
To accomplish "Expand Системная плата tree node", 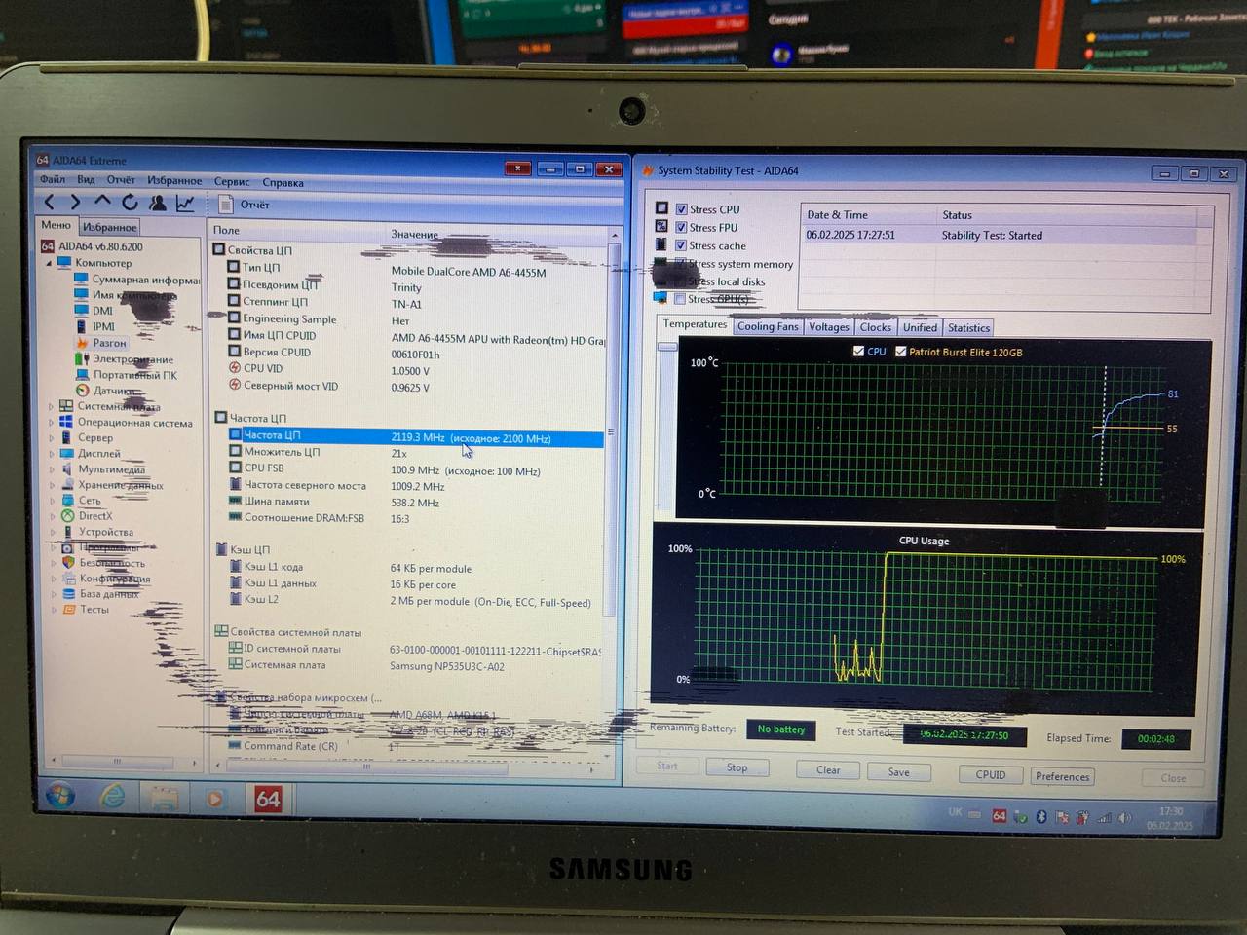I will point(52,406).
